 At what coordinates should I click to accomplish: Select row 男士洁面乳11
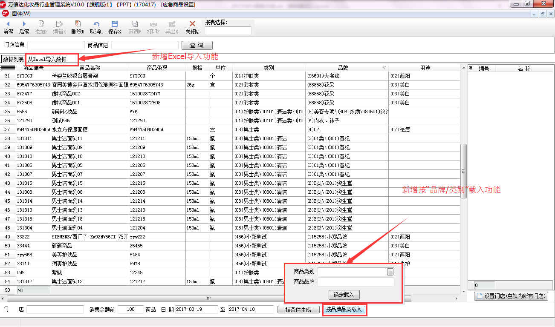(231, 138)
